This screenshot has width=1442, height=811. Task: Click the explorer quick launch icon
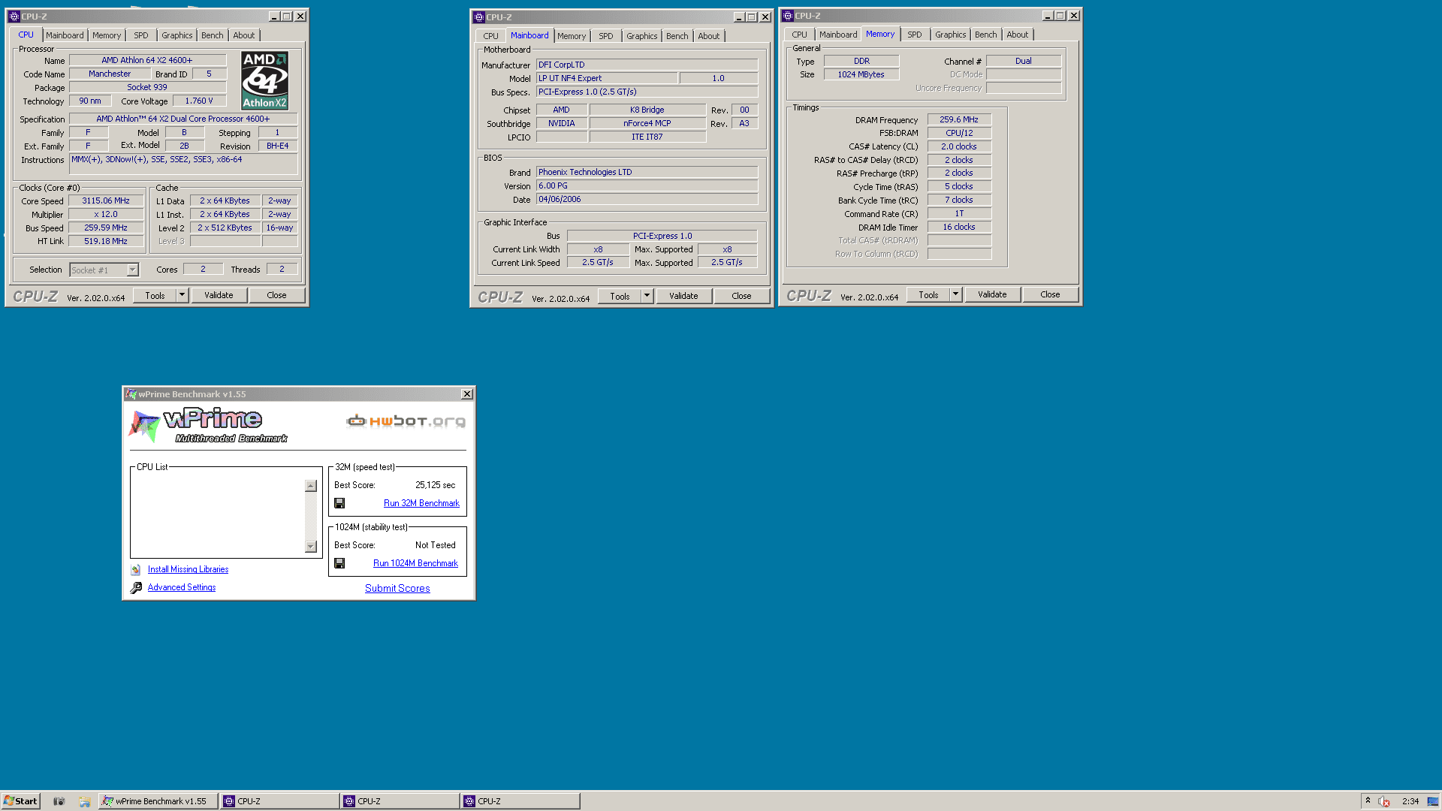pos(85,801)
